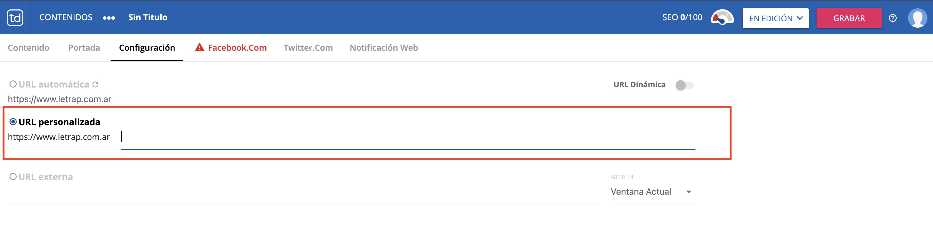Open the Notificación Web tab
This screenshot has width=933, height=231.
point(383,48)
